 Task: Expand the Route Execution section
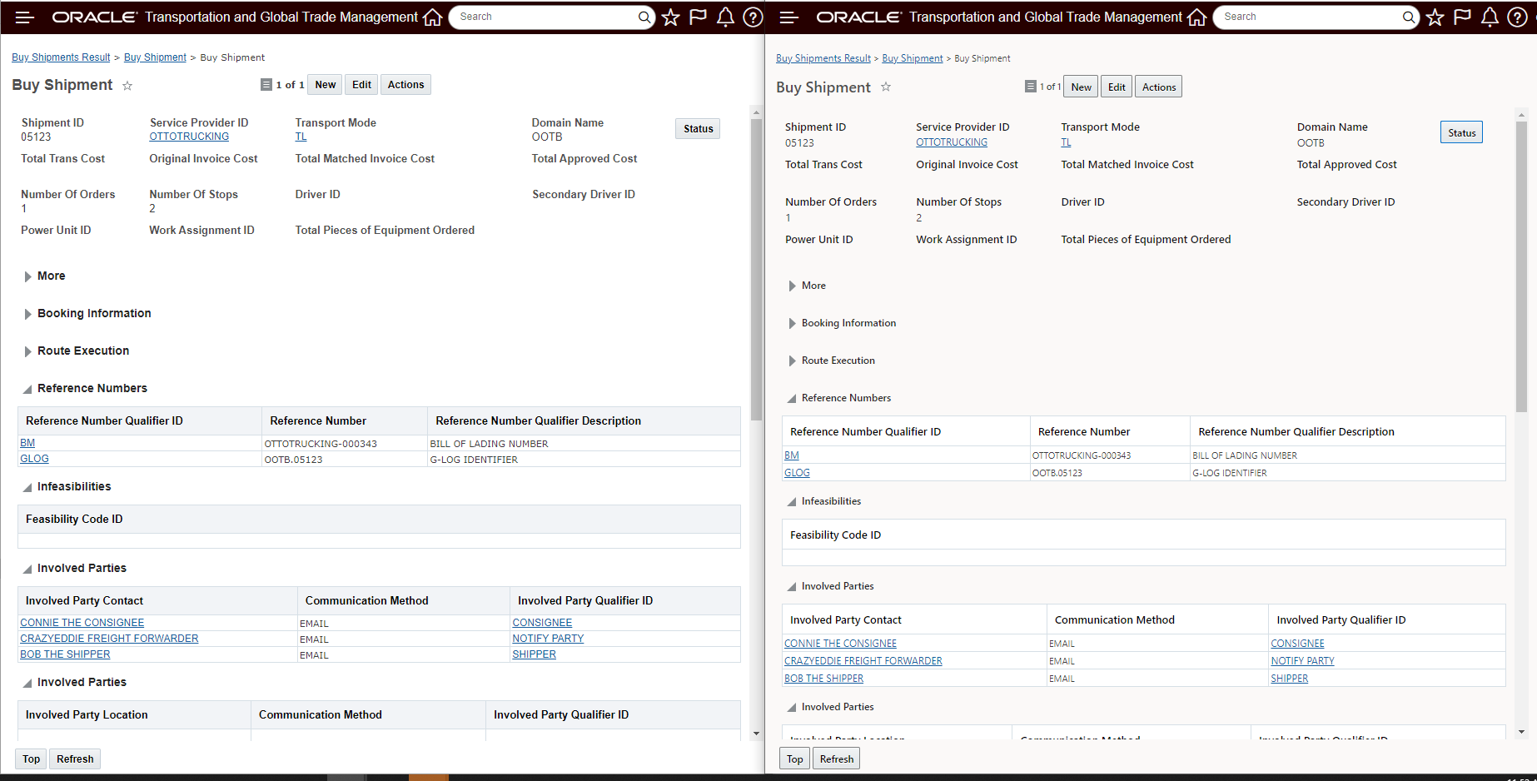tap(28, 351)
